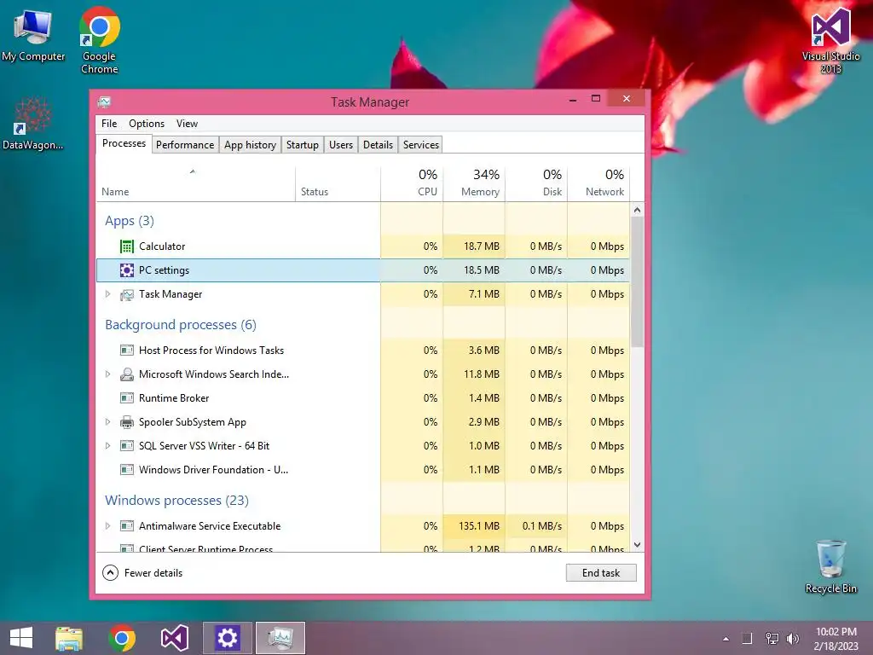Select the Calculator row name
The width and height of the screenshot is (873, 655).
(x=161, y=246)
